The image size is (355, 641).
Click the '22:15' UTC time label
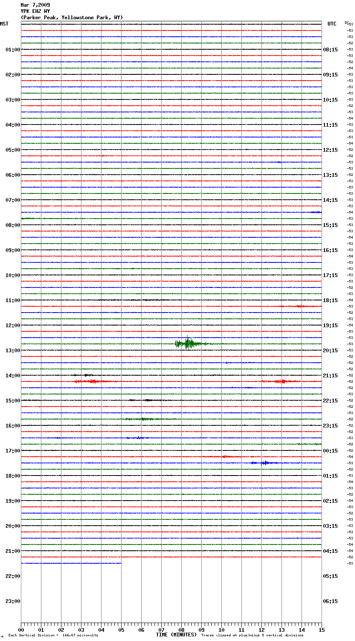(x=330, y=401)
